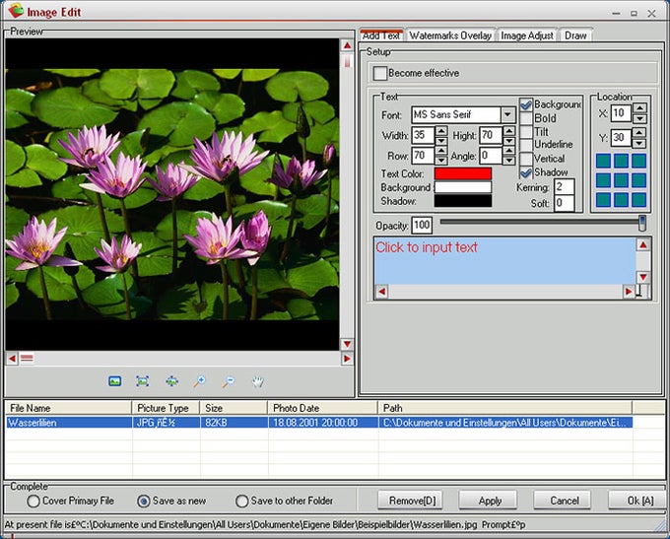Enable the Bold checkbox
Image resolution: width=670 pixels, height=539 pixels.
tap(526, 118)
